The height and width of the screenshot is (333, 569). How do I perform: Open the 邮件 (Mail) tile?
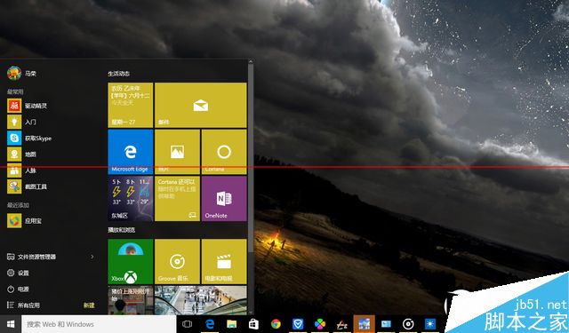coord(201,105)
